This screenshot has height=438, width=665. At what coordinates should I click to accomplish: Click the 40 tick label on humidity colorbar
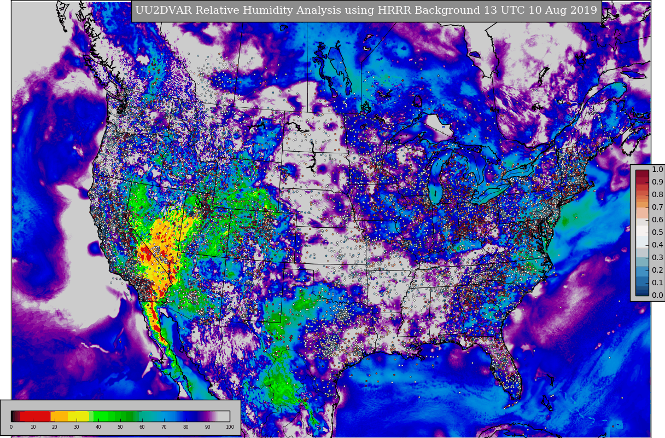98,427
